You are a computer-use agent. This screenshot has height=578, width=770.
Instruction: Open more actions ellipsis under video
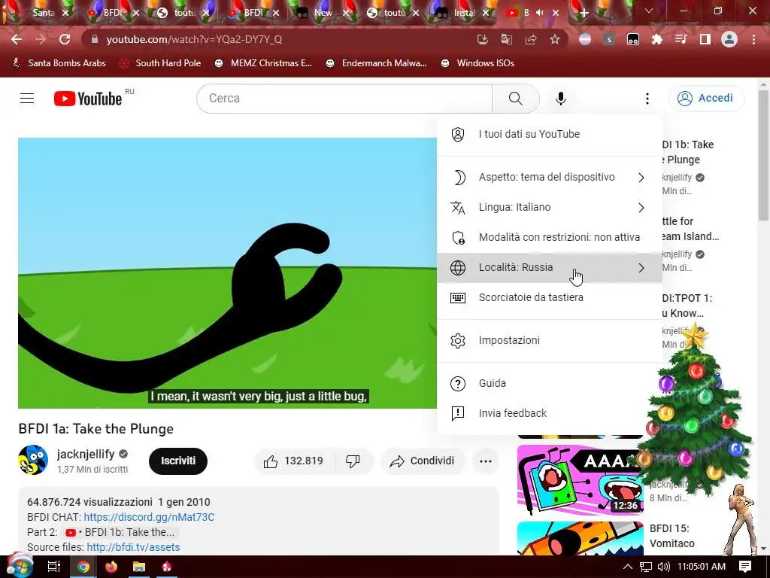coord(486,461)
